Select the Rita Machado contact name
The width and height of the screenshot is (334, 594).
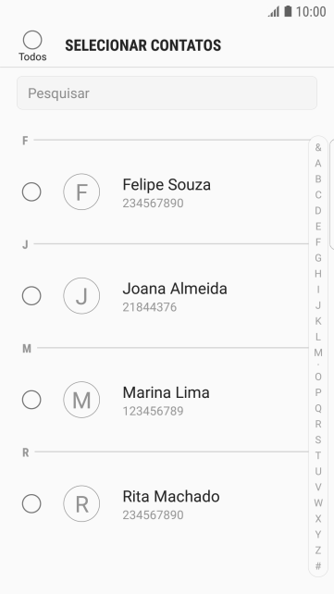point(171,496)
